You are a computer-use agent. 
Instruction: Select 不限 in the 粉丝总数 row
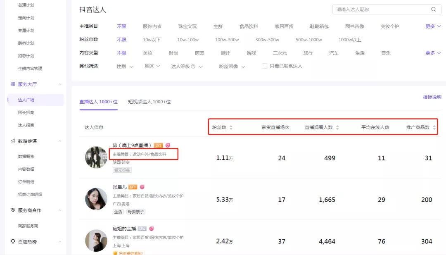pyautogui.click(x=121, y=40)
